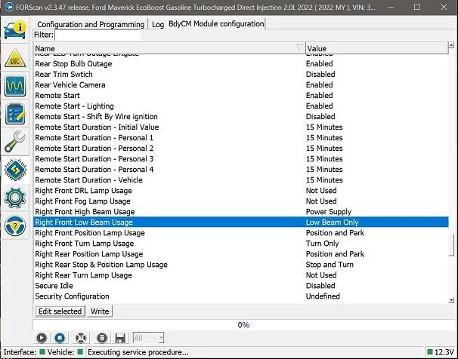Select the 'Rear Stop Bulb Outage' row

[x=241, y=64]
